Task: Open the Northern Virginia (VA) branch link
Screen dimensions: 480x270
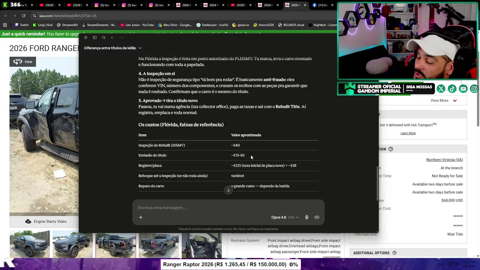Action: (x=444, y=160)
